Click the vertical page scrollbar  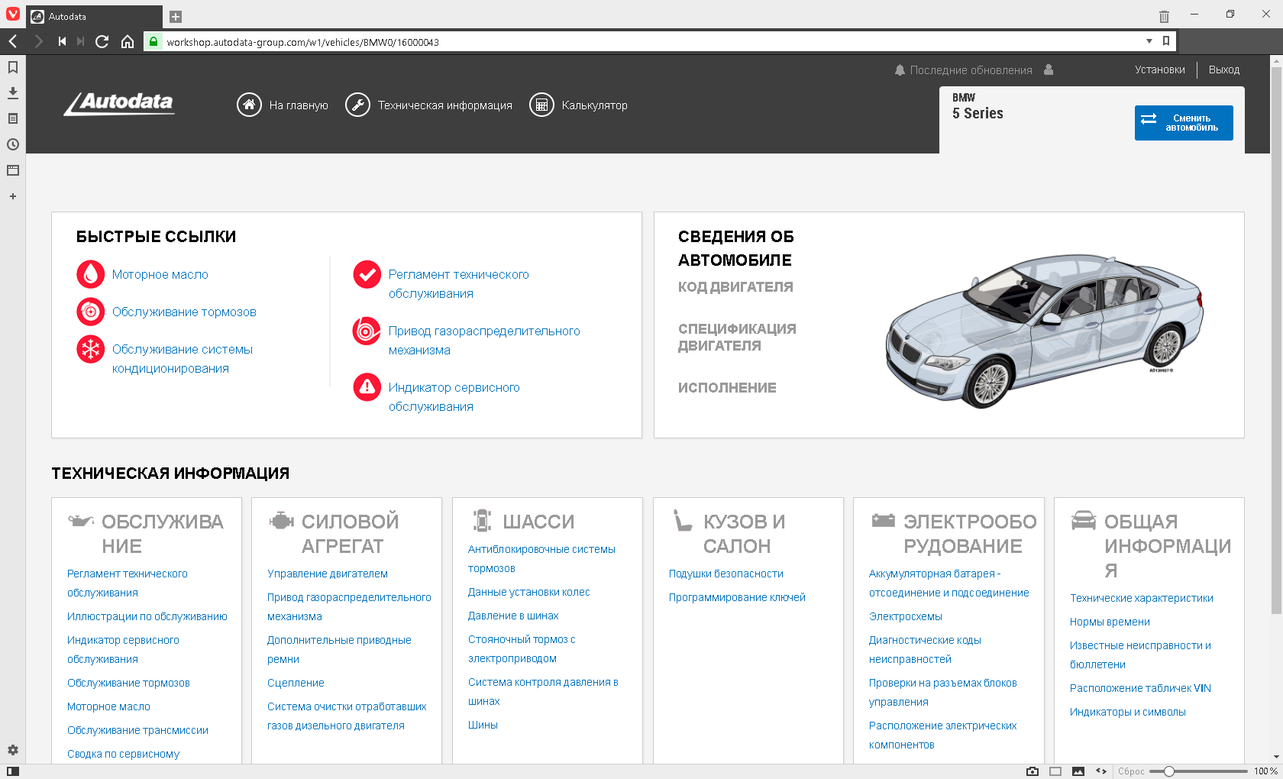tap(1276, 341)
